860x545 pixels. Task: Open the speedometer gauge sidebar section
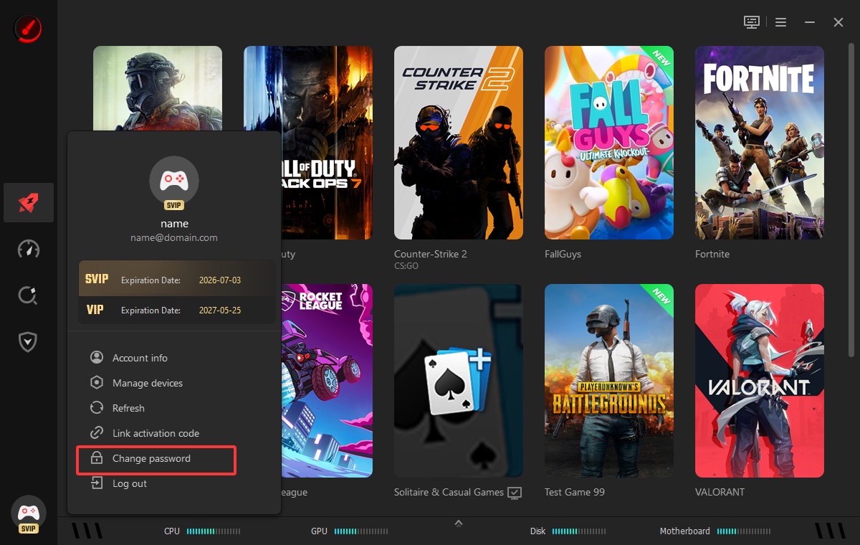pyautogui.click(x=28, y=250)
